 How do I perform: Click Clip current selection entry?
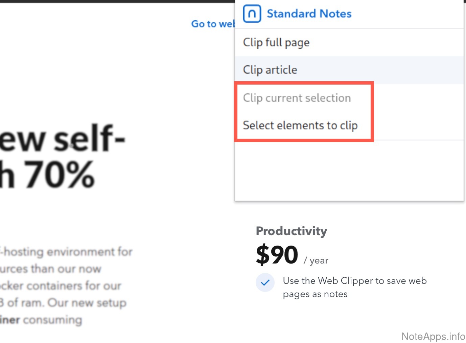tap(297, 98)
